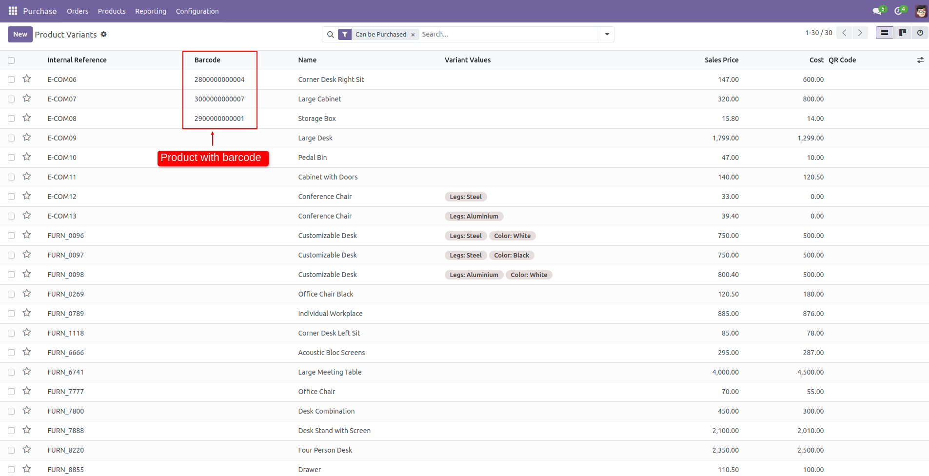Image resolution: width=929 pixels, height=476 pixels.
Task: Click Color: Black tag on FURN_0097
Action: [x=512, y=255]
